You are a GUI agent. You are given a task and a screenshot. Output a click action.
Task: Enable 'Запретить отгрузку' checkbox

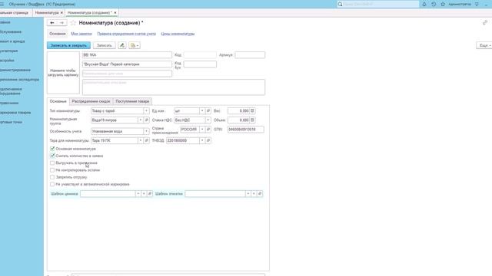coord(52,177)
